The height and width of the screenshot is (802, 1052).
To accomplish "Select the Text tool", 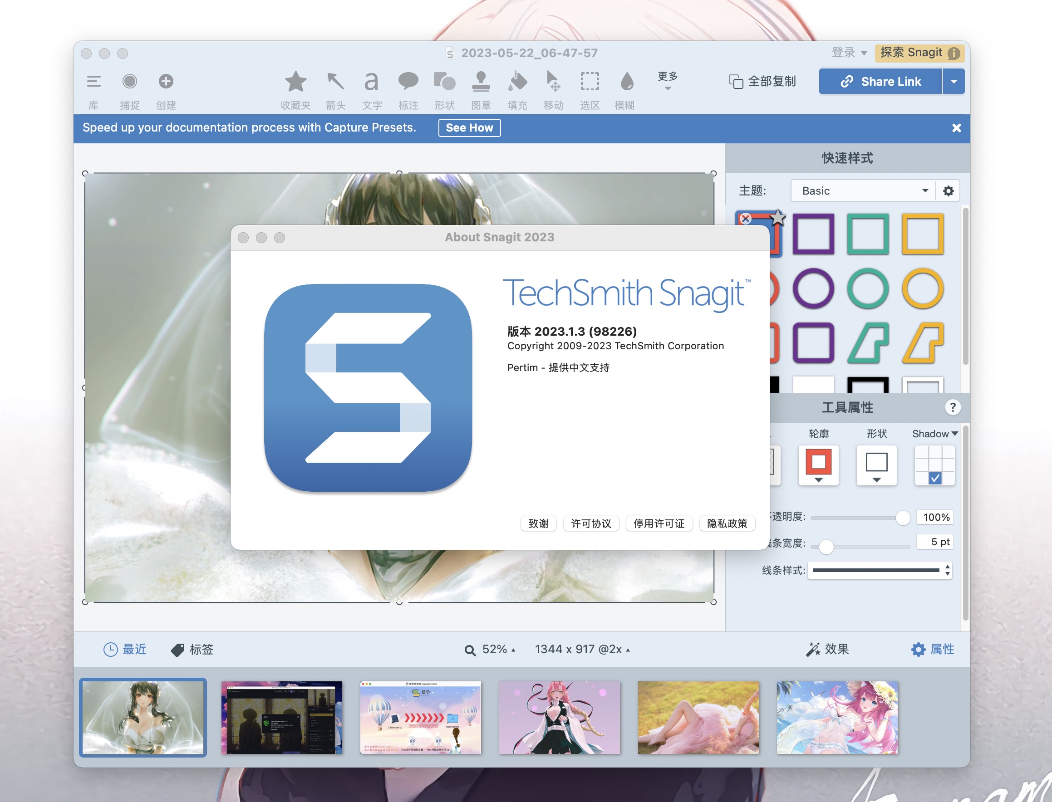I will coord(372,82).
